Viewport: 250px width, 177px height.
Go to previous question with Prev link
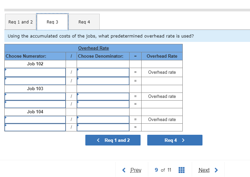point(136,170)
